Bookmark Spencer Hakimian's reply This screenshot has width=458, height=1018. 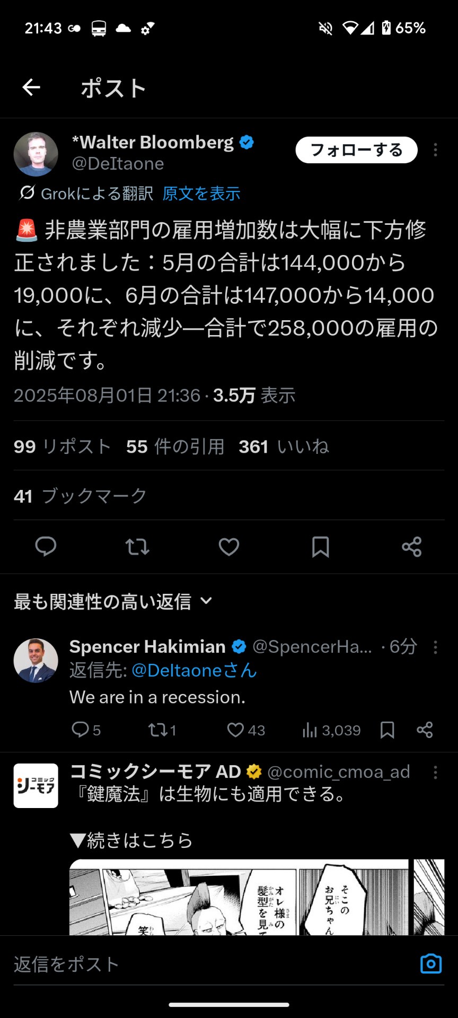pos(387,730)
